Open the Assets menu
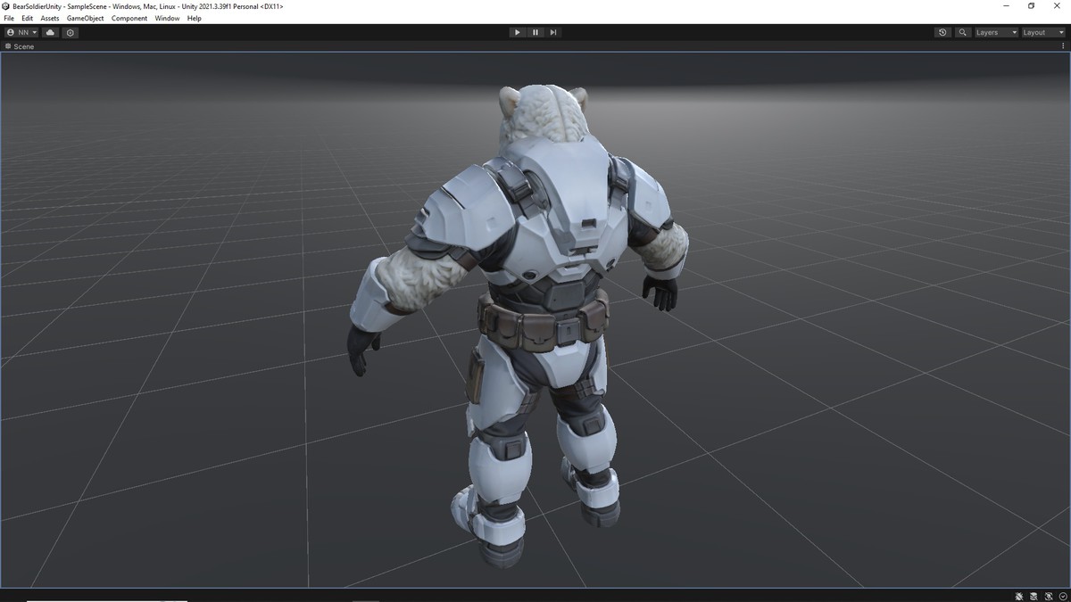Screen dimensions: 1071x602 pos(49,18)
